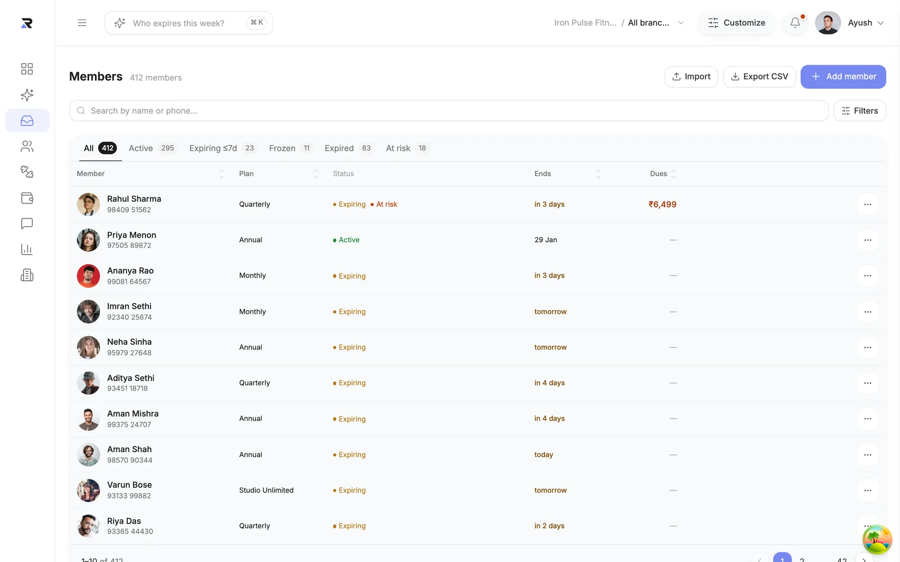900x562 pixels.
Task: Switch to the Expiring ≤7d tab
Action: (x=223, y=148)
